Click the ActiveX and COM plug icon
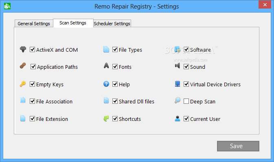Image resolution: width=274 pixels, height=162 pixels. pos(23,49)
